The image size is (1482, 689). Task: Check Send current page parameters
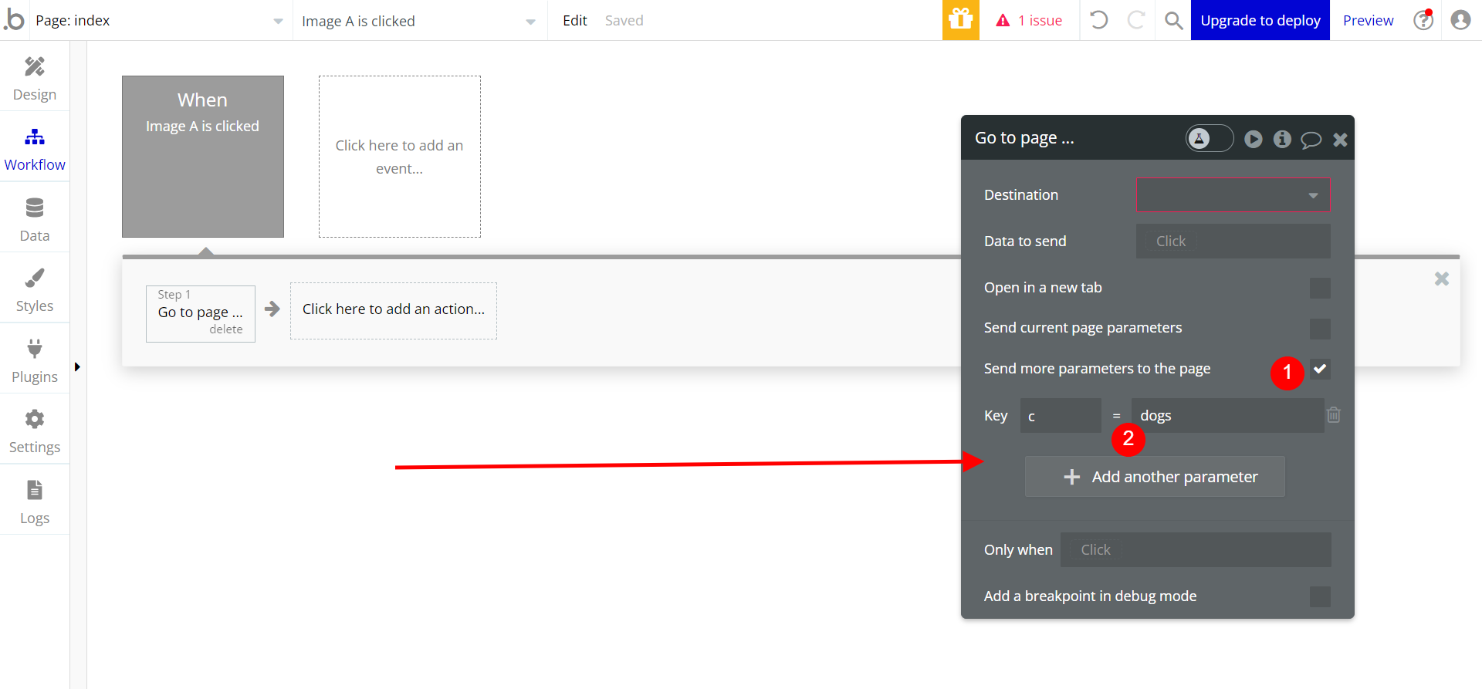pos(1320,329)
